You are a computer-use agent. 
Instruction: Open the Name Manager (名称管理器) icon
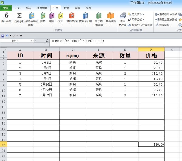pos(122,16)
